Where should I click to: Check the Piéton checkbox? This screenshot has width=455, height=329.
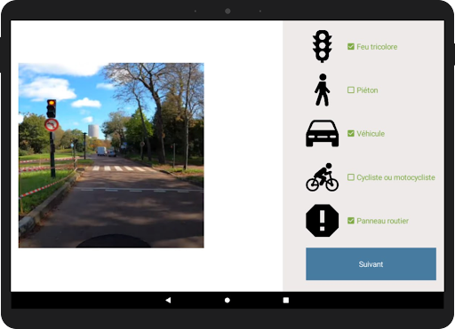(x=351, y=90)
